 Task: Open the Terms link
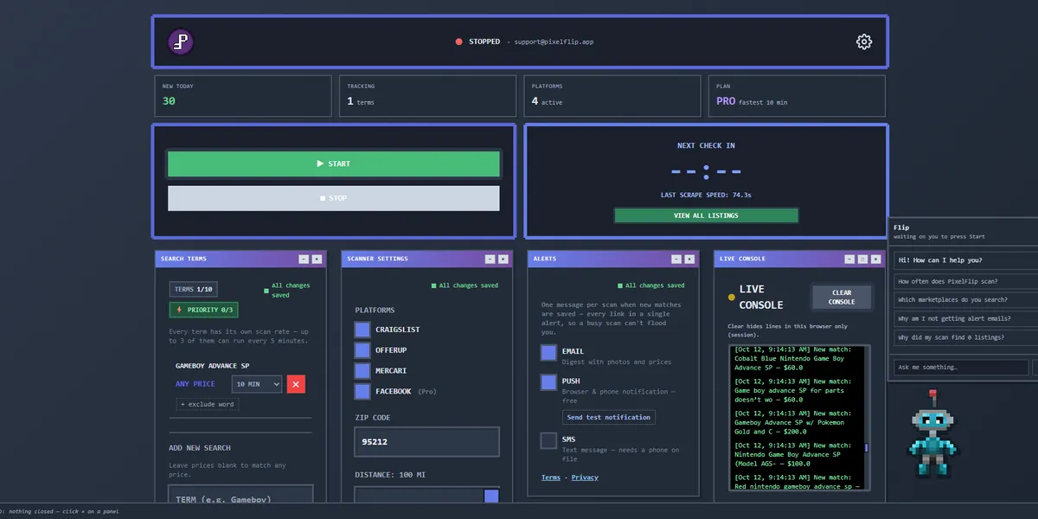point(551,477)
